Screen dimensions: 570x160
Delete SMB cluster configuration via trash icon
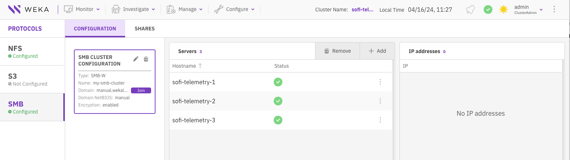tap(146, 59)
